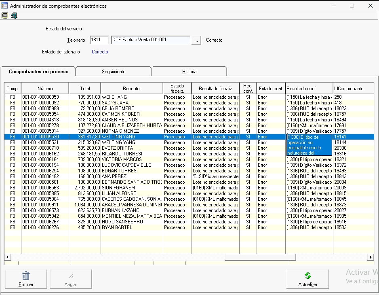This screenshot has width=379, height=295.
Task: Click the monitor icon in the toolbar
Action: (5, 16)
